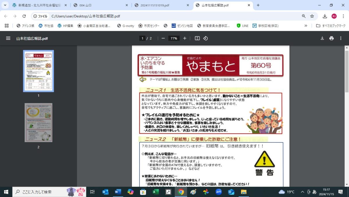This screenshot has height=197, width=349.
Task: Toggle the PDF sidebar menu icon
Action: (x=8, y=38)
